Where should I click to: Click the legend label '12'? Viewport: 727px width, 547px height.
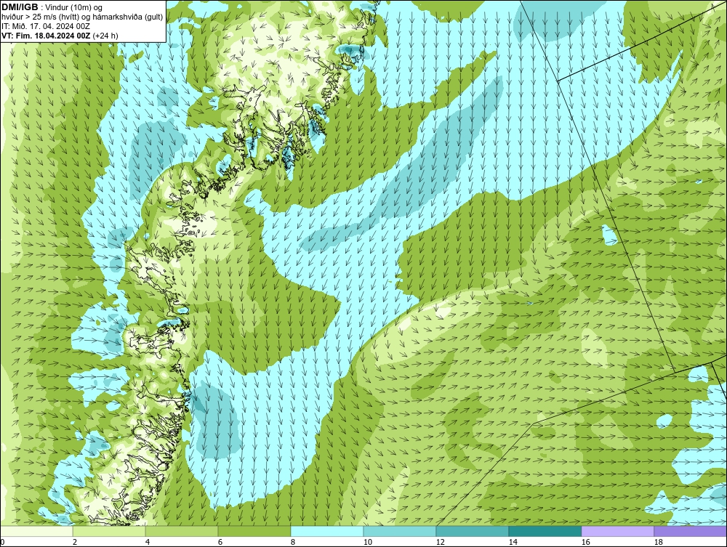pos(441,542)
